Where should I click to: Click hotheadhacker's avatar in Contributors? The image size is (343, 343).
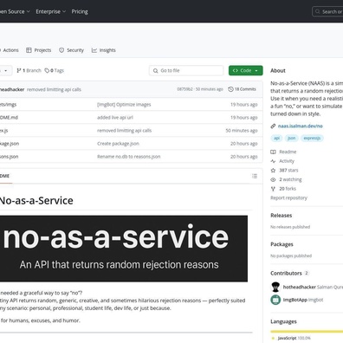(275, 287)
